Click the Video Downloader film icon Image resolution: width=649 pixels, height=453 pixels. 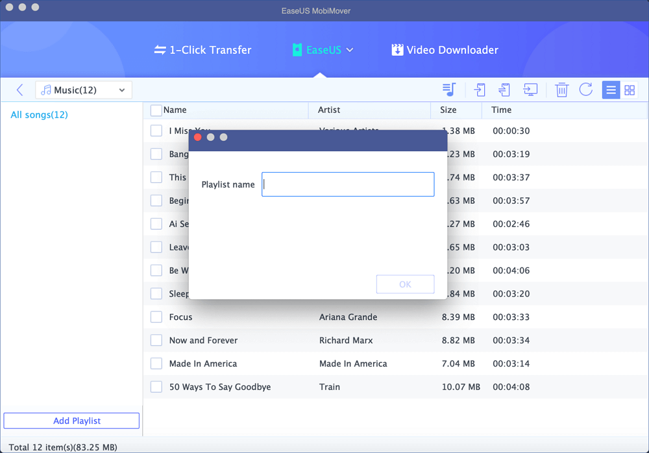[x=397, y=50]
